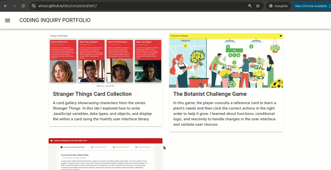331x170 pixels.
Task: Click the Robin Buckley character card
Action: pyautogui.click(x=63, y=61)
